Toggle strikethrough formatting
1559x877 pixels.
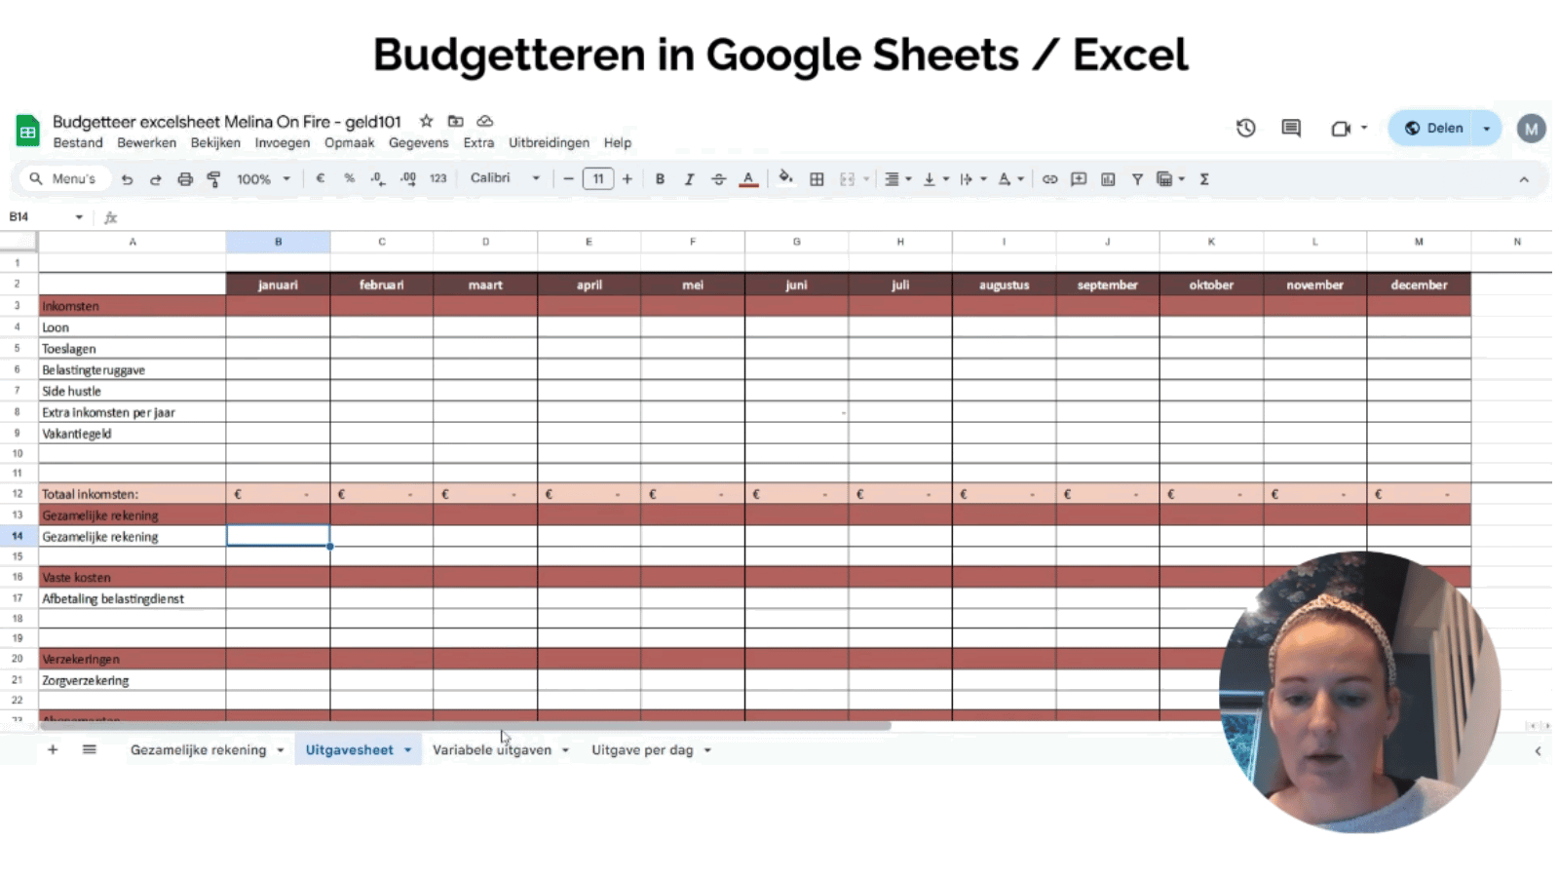coord(718,179)
